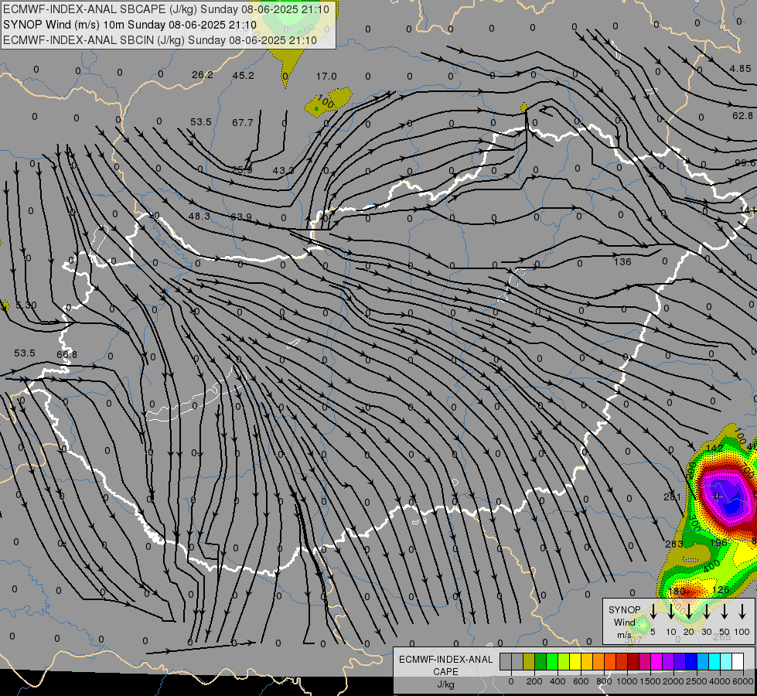
Task: Select the dark red CAPE swatch right of 1000
Action: click(x=634, y=661)
